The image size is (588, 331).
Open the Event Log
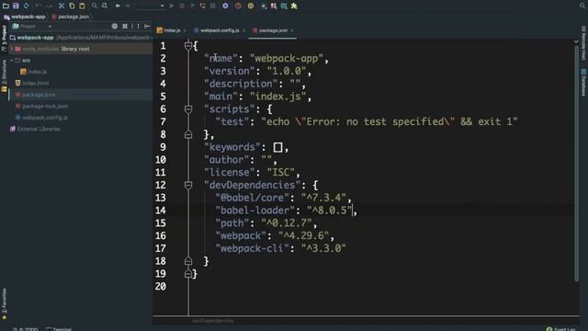point(561,329)
